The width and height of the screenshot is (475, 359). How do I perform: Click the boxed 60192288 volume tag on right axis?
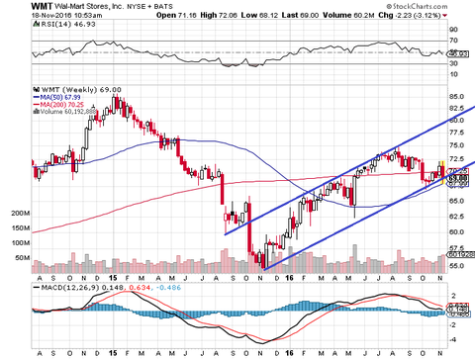pos(461,254)
